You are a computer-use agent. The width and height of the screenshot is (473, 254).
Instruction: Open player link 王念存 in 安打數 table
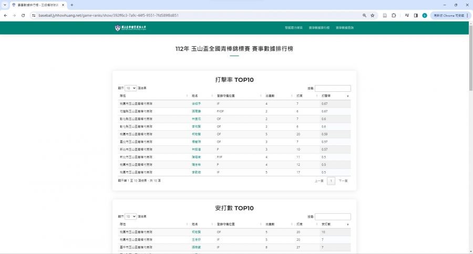tap(196, 239)
